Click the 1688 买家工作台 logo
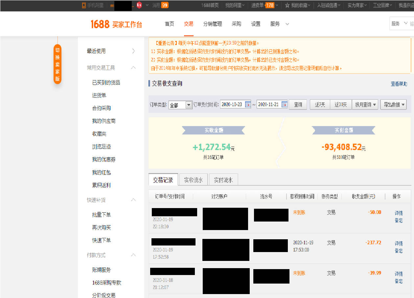This screenshot has width=414, height=298. coord(116,24)
